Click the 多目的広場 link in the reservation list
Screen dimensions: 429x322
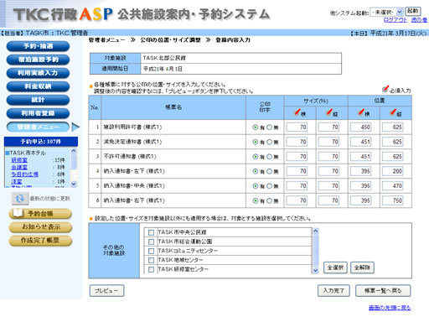(x=24, y=174)
